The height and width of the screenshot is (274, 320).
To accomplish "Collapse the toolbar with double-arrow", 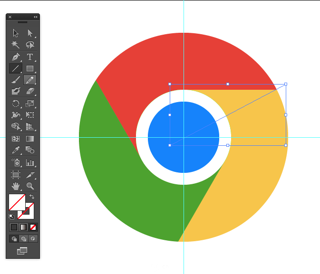I will (x=35, y=17).
